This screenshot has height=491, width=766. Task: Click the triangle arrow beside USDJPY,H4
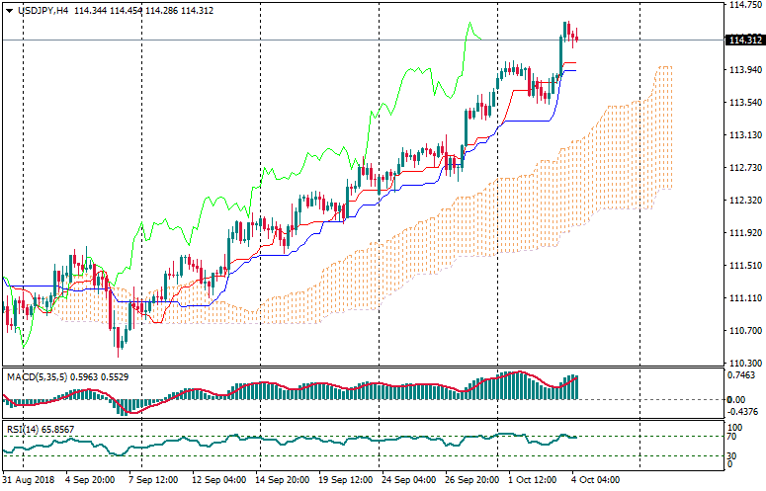tap(9, 10)
